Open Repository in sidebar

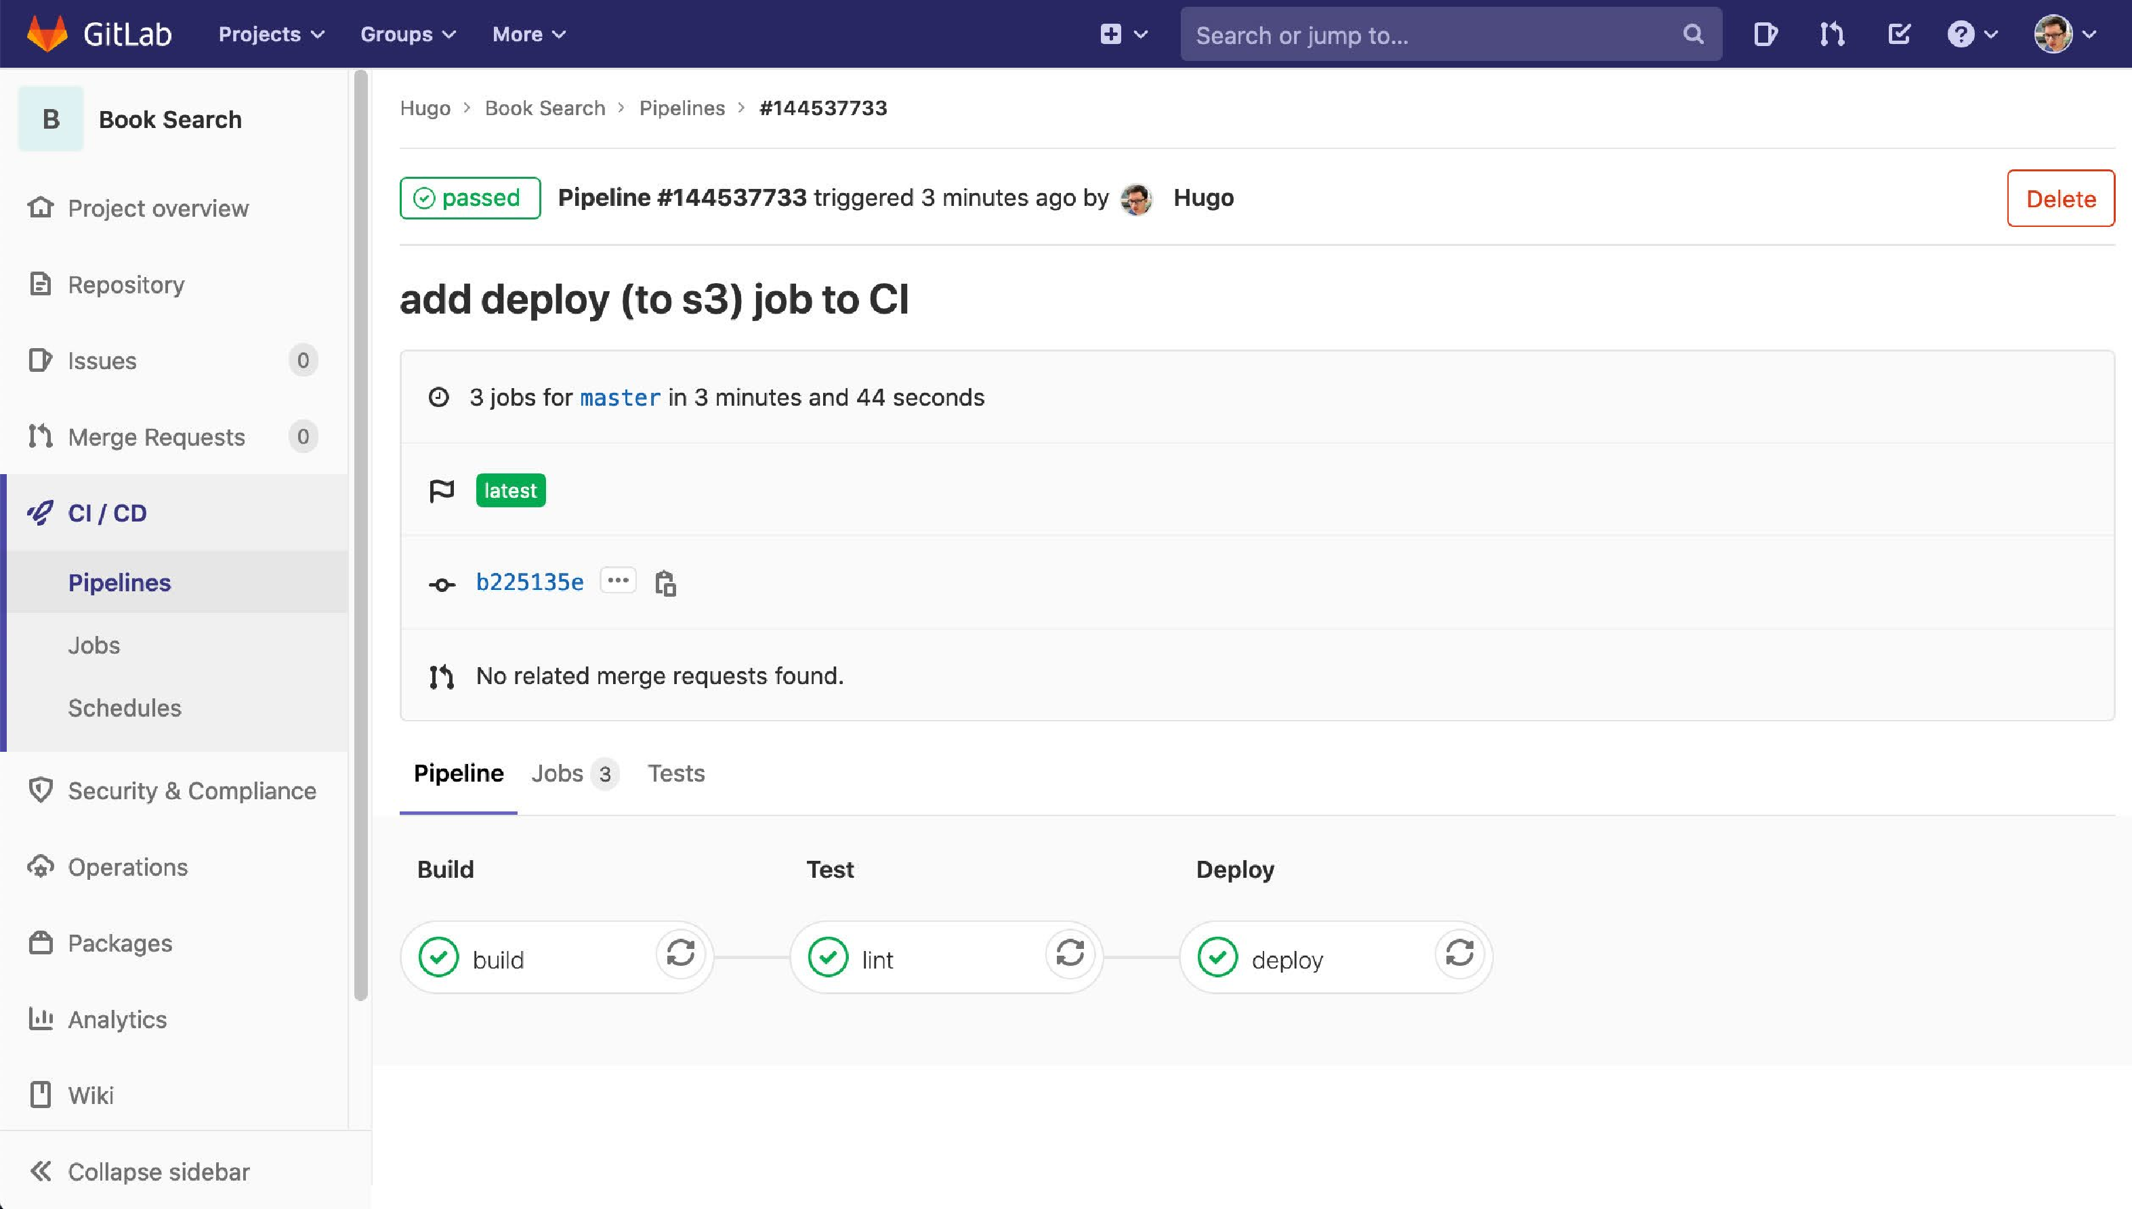(x=126, y=284)
